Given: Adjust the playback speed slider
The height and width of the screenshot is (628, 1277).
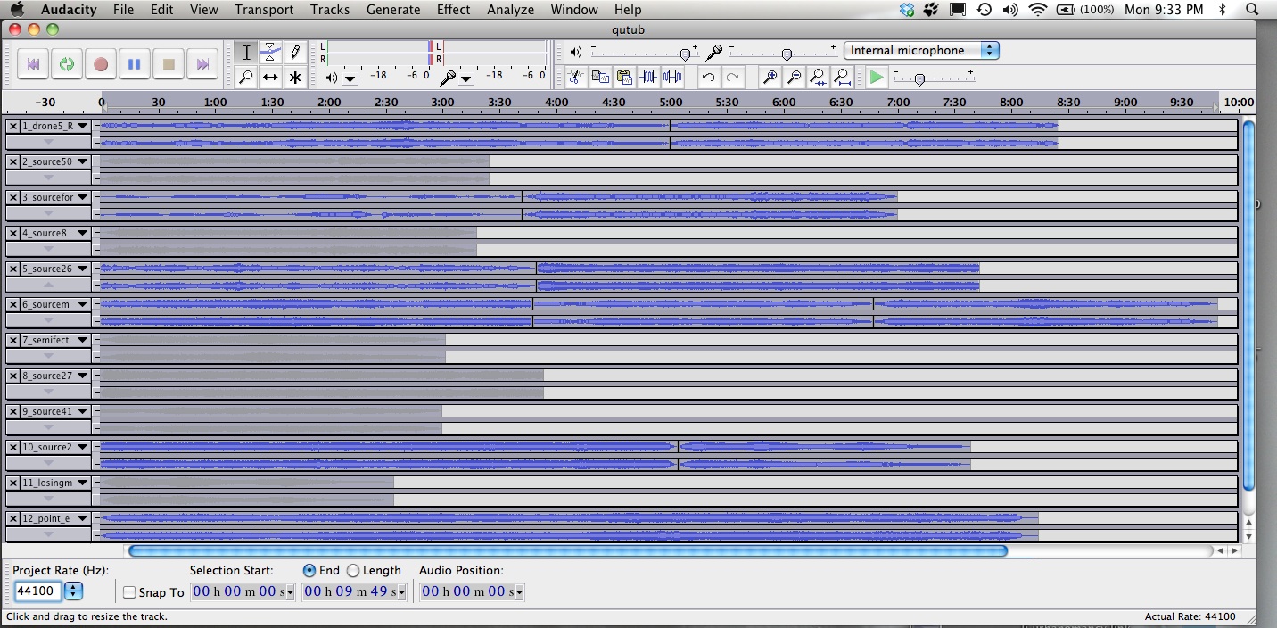Looking at the screenshot, I should (x=919, y=79).
